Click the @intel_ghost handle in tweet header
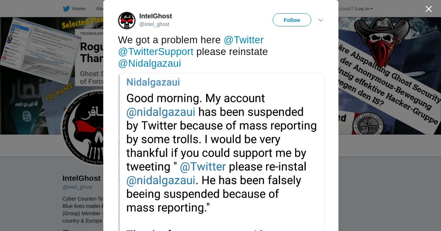441x231 pixels. pyautogui.click(x=154, y=24)
